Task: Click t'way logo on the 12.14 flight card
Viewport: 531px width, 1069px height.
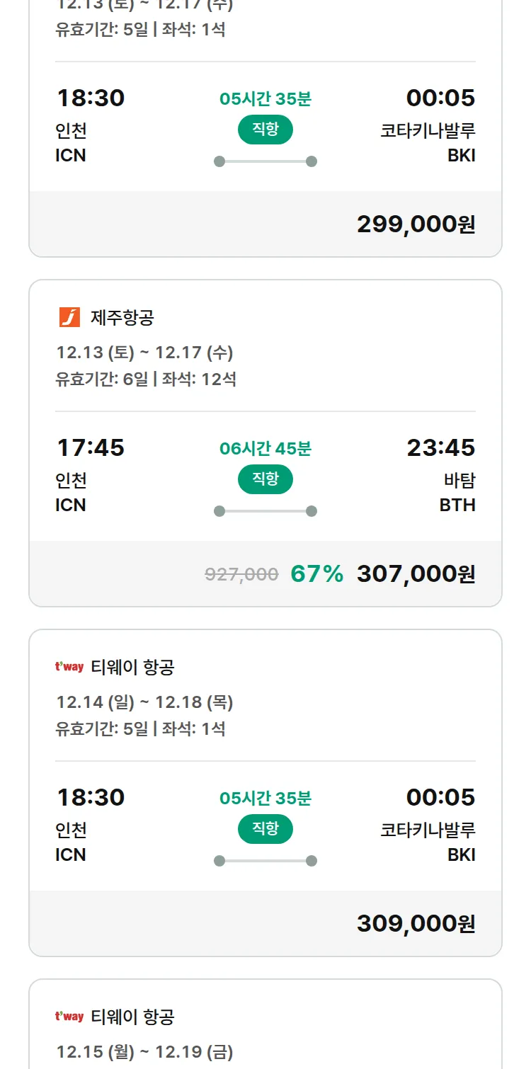Action: point(69,667)
